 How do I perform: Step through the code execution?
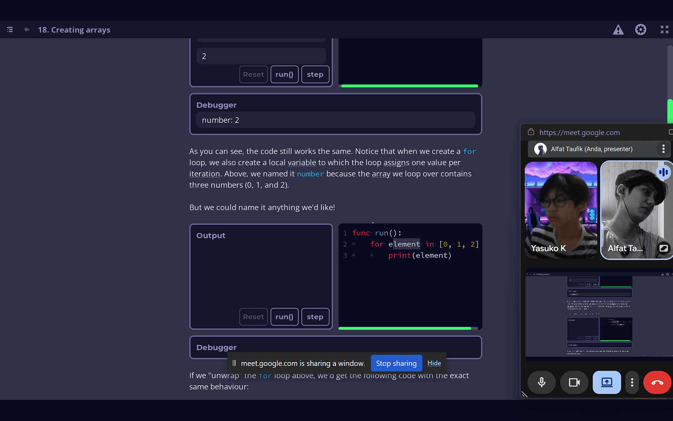click(x=315, y=316)
